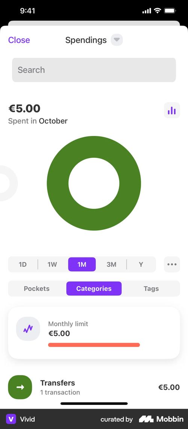Tap the Close button
Viewport: 188px width, 429px height.
coord(19,40)
